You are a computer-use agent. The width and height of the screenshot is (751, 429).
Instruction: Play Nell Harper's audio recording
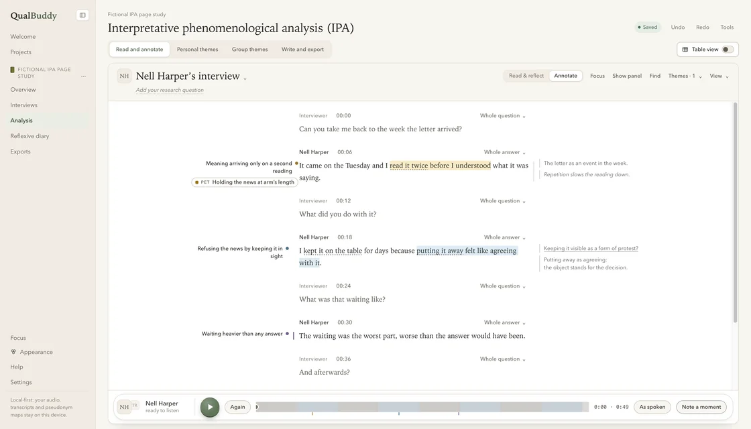(x=210, y=407)
